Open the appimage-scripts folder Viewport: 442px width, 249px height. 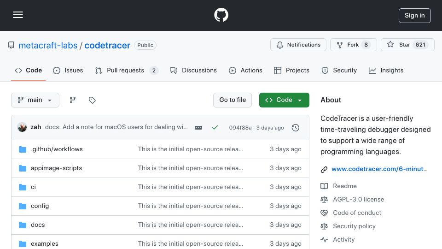[x=56, y=168]
